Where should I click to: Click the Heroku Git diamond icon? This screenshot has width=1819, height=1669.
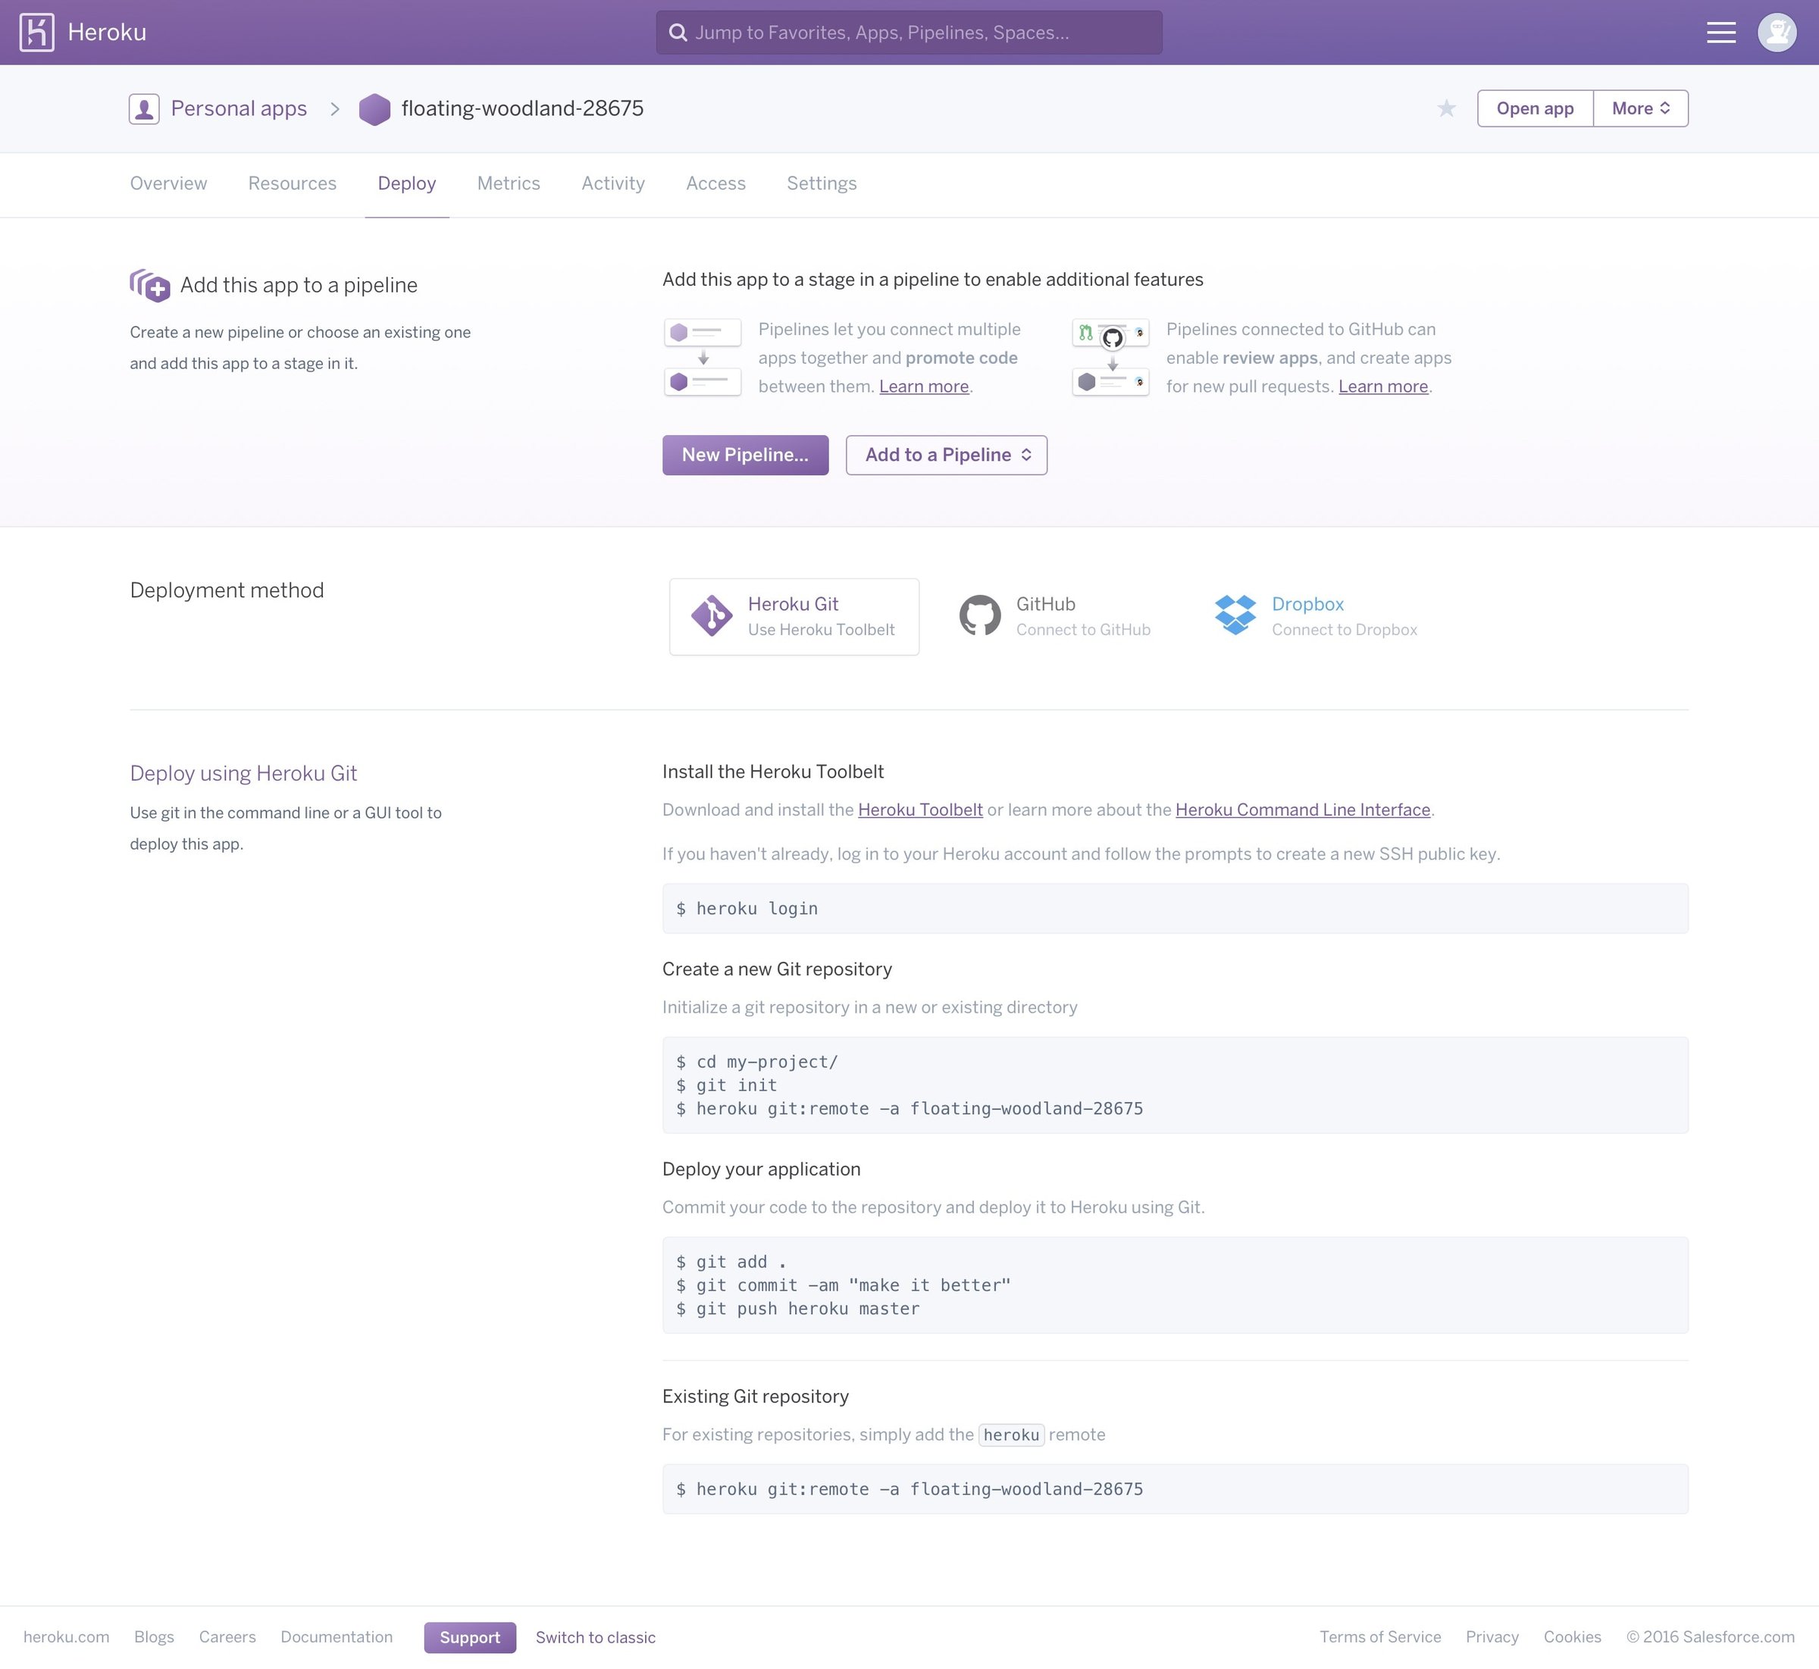712,616
